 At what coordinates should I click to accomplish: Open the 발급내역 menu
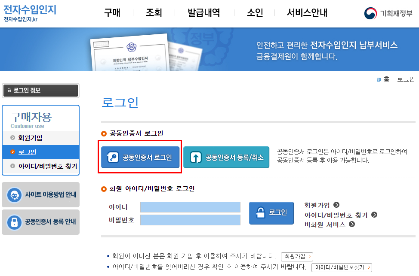pos(203,12)
